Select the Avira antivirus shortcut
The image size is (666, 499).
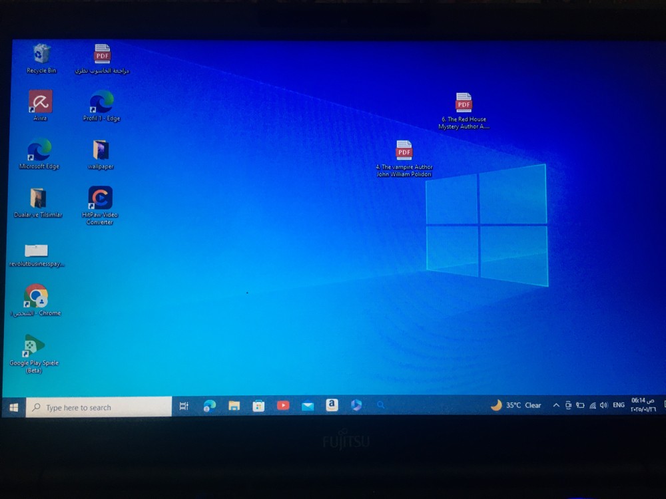pos(41,105)
